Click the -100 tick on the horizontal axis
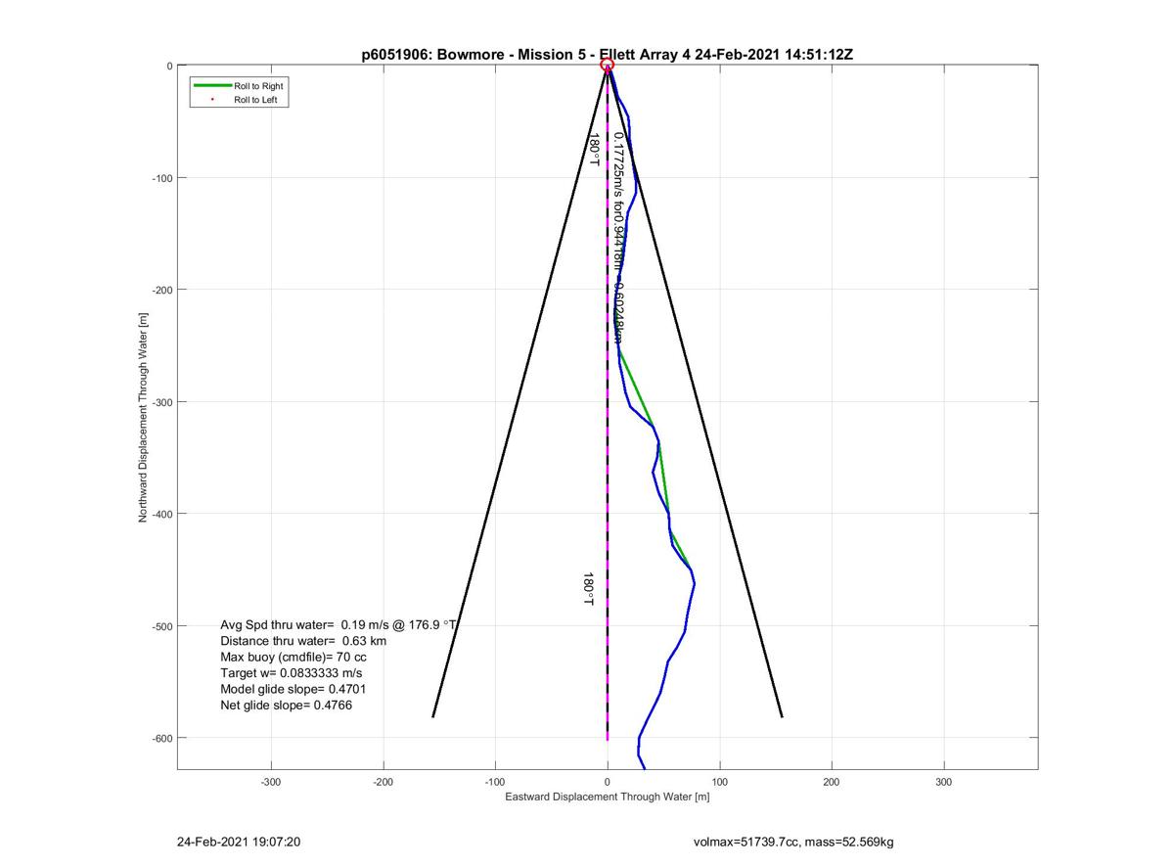Screen dimensions: 1174x866 tap(495, 782)
